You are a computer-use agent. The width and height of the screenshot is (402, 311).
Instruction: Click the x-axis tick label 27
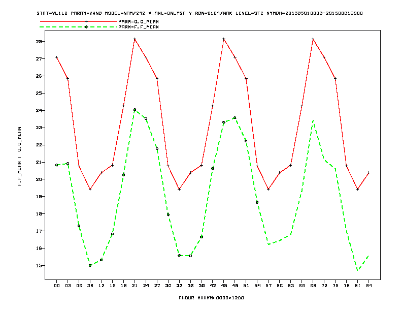tap(157, 286)
